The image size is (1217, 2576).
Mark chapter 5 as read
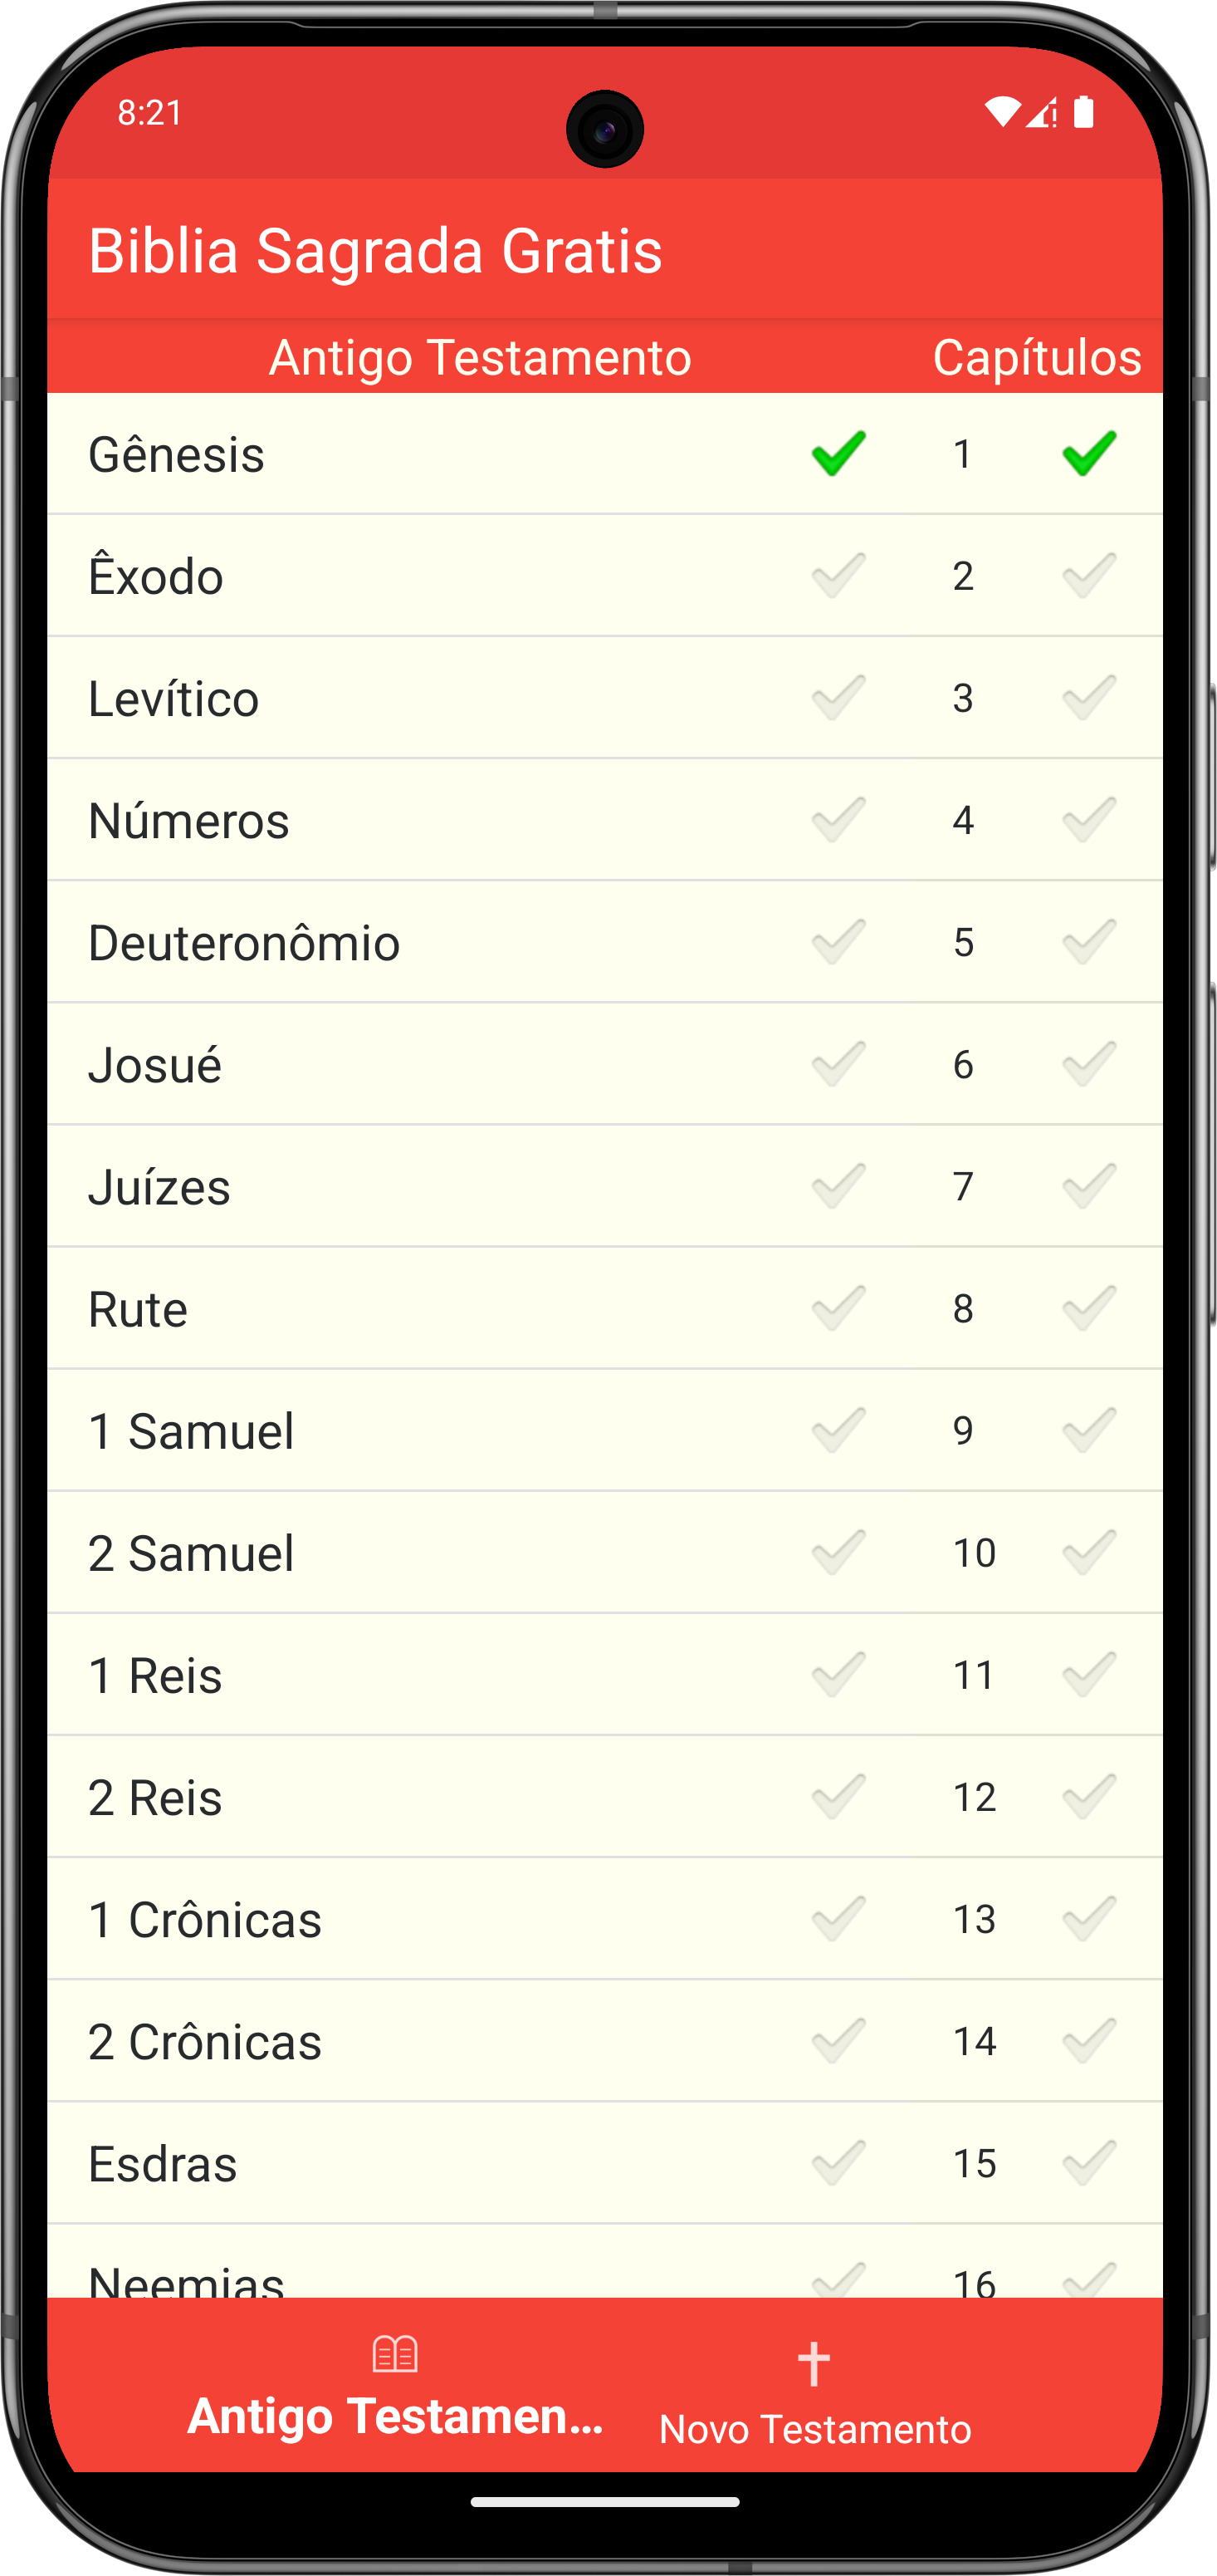pyautogui.click(x=1088, y=941)
